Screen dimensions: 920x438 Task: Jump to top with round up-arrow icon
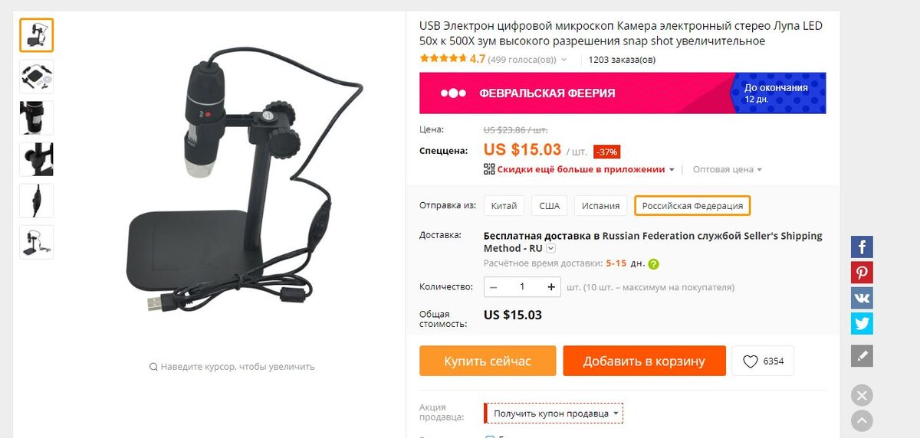click(862, 420)
